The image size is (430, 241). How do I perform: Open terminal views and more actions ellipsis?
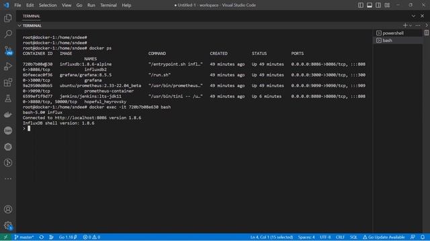click(418, 25)
